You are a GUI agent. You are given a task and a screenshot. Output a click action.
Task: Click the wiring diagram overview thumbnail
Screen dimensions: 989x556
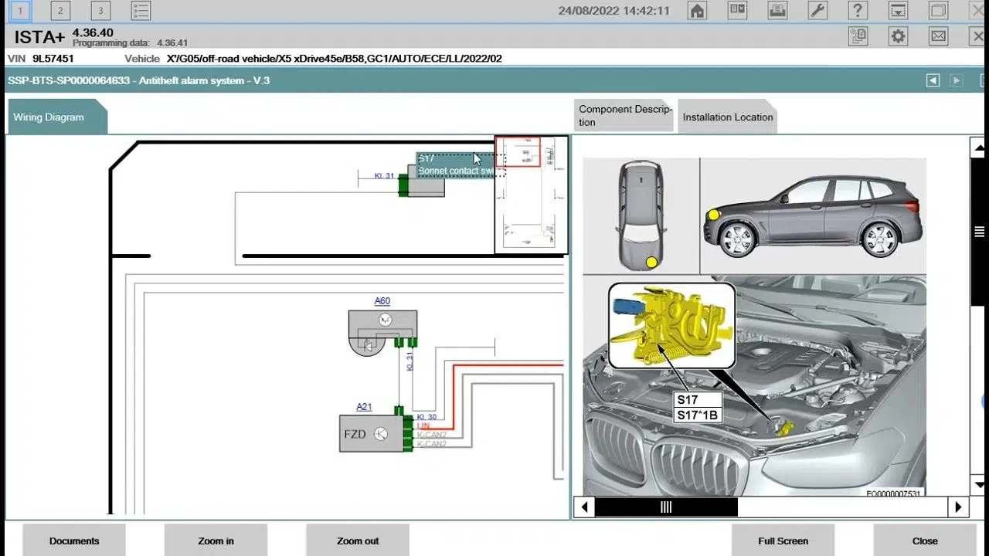pos(531,195)
